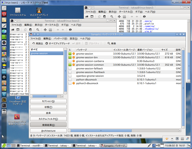Screen dimensions: 192x149
Task: Mark the gnome-session-flashback status box
Action: tap(70, 72)
